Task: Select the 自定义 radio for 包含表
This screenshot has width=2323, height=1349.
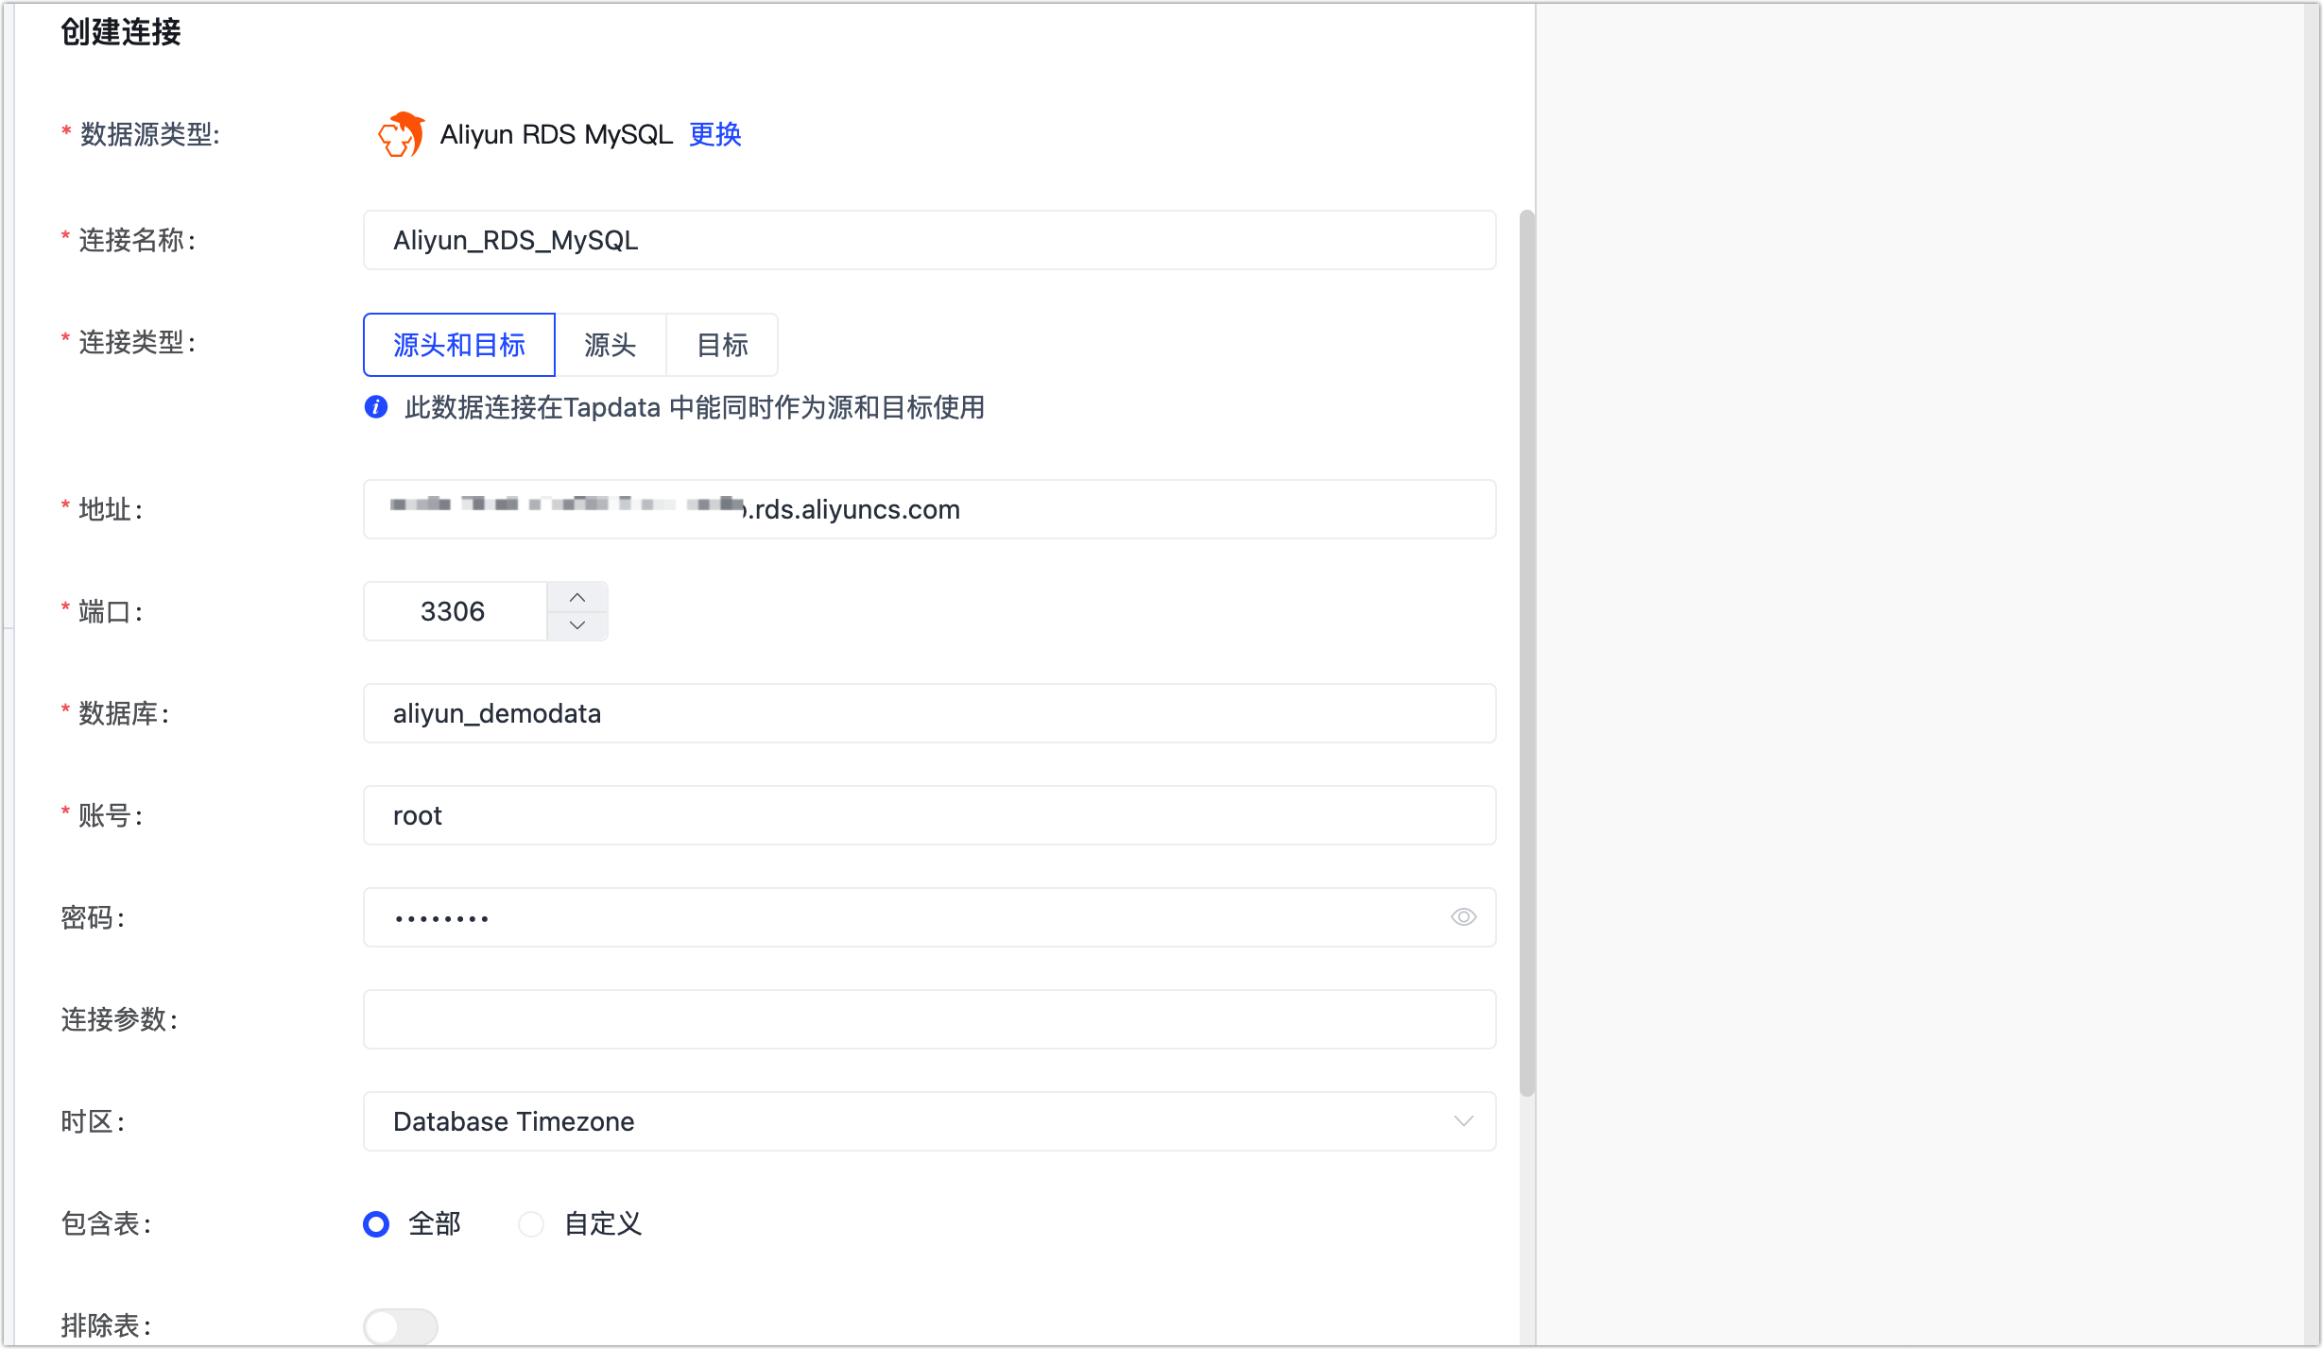Action: pos(530,1223)
